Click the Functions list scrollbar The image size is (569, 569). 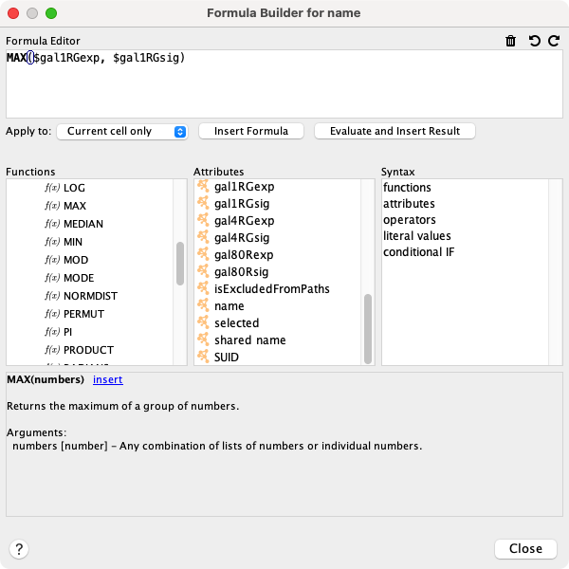180,263
